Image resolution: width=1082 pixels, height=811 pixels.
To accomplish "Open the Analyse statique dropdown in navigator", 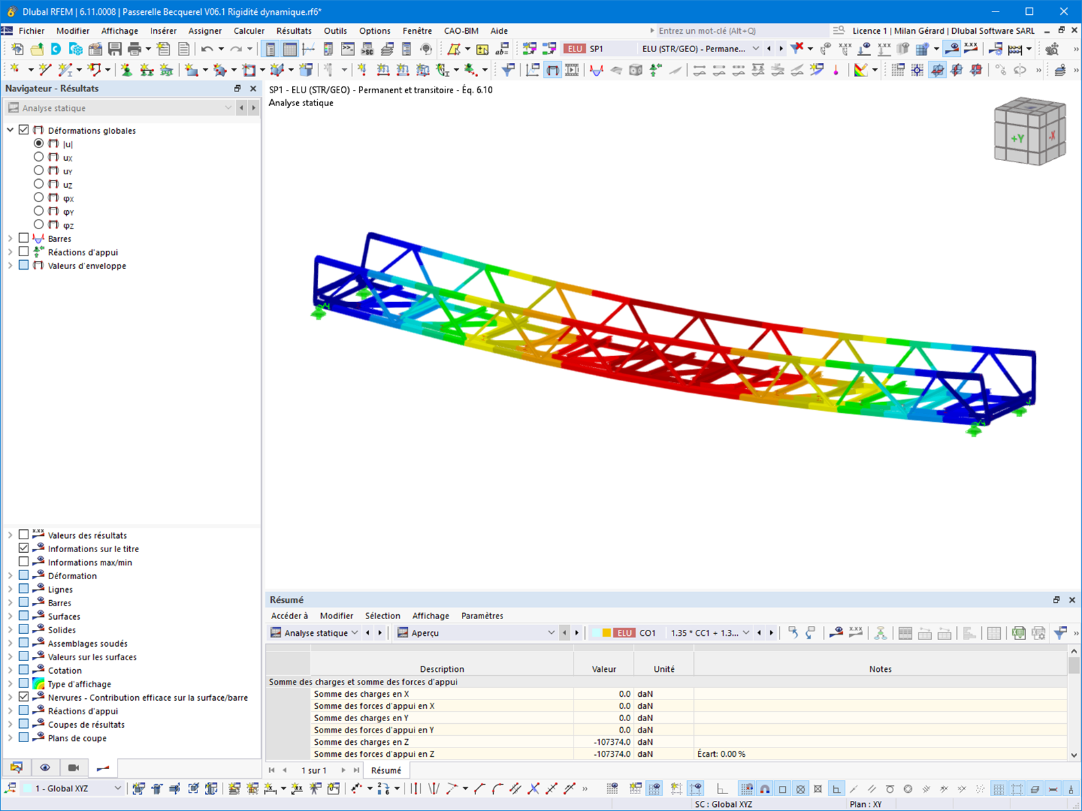I will click(228, 107).
